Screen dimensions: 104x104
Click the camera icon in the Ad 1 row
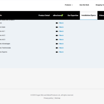point(57,31)
